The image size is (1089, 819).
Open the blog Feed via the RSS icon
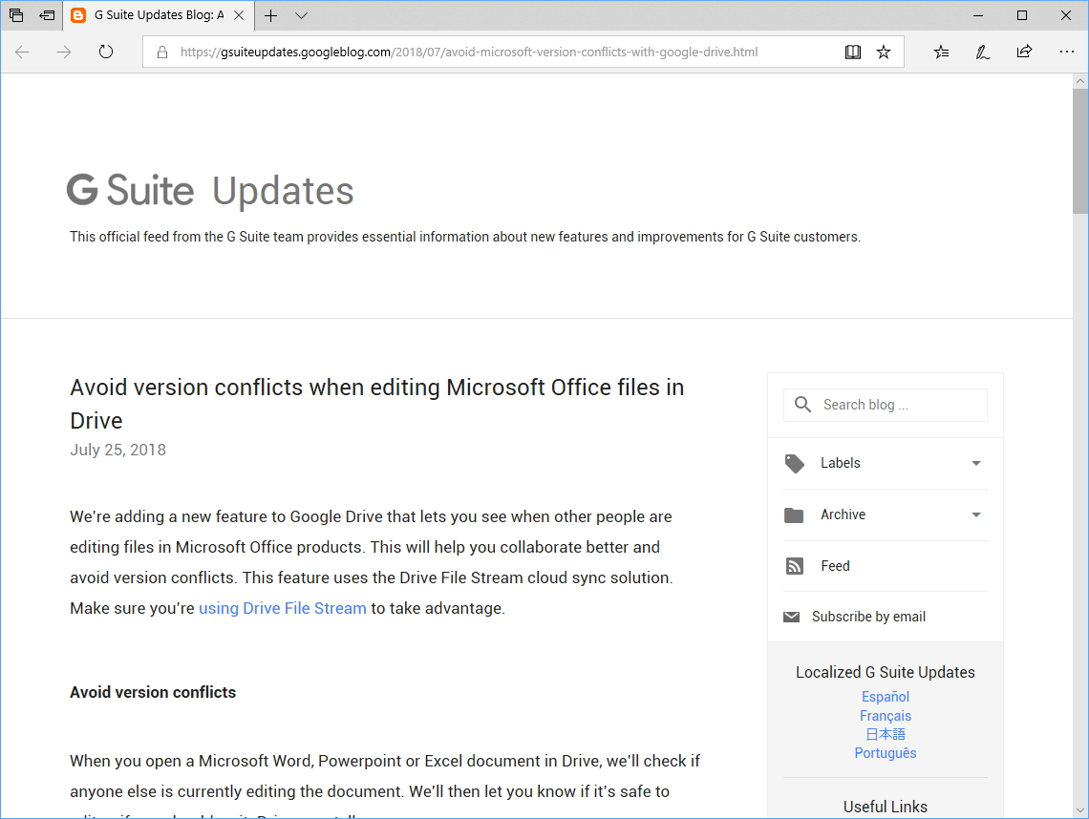(794, 565)
